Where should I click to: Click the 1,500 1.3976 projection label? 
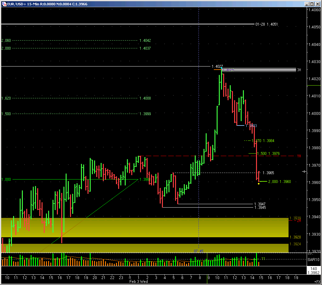click(268, 153)
